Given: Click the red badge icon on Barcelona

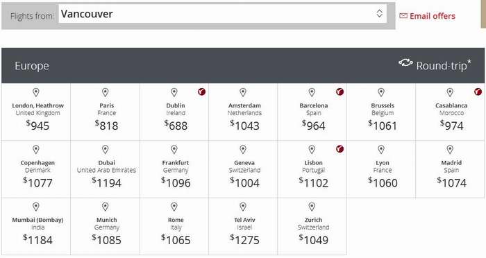Looking at the screenshot, I should [340, 92].
